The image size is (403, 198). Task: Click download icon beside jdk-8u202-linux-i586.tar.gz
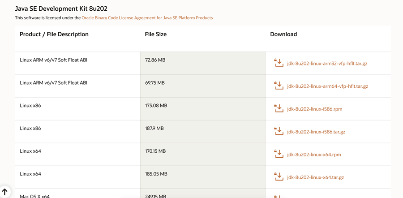(x=279, y=131)
